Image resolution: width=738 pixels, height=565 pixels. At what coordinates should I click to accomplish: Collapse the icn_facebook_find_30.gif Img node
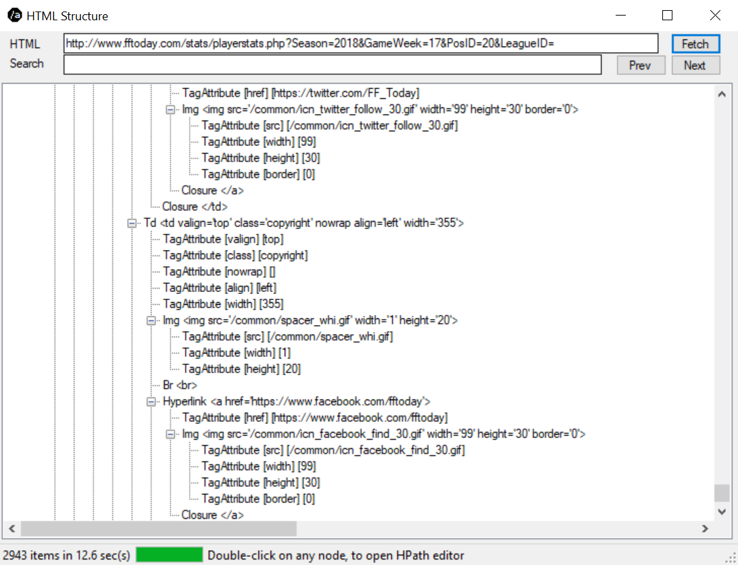[x=170, y=435]
